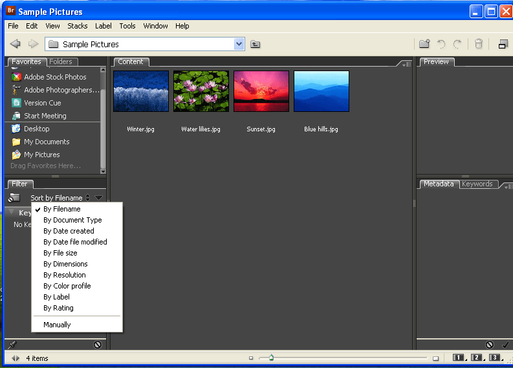This screenshot has height=368, width=513.
Task: Show or hide panels with the arrows
Action: click(x=16, y=358)
